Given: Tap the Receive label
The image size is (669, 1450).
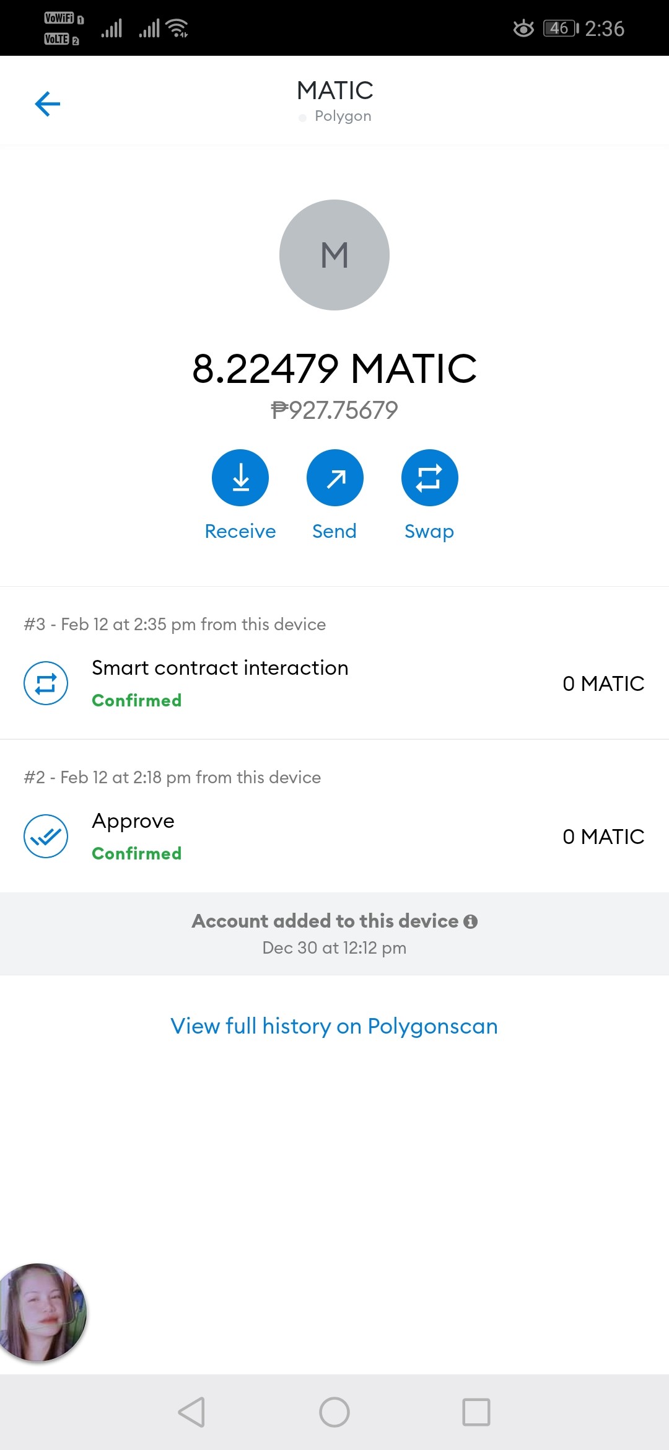Looking at the screenshot, I should pyautogui.click(x=240, y=531).
